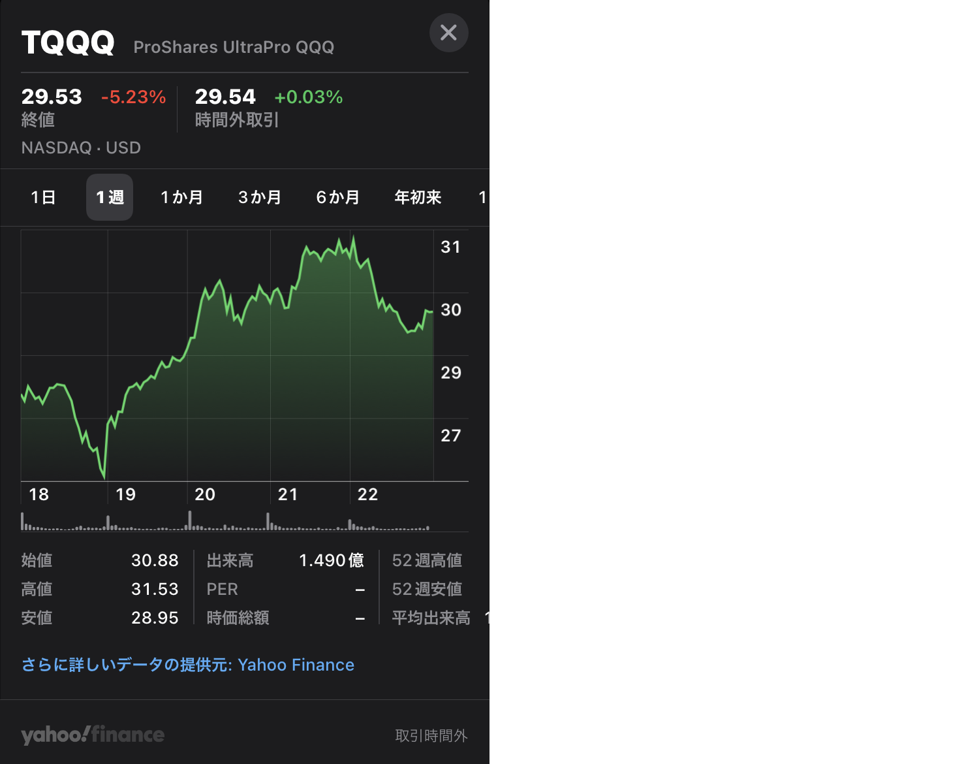
Task: Click the ProShares UltraPro QQQ name
Action: click(x=234, y=46)
